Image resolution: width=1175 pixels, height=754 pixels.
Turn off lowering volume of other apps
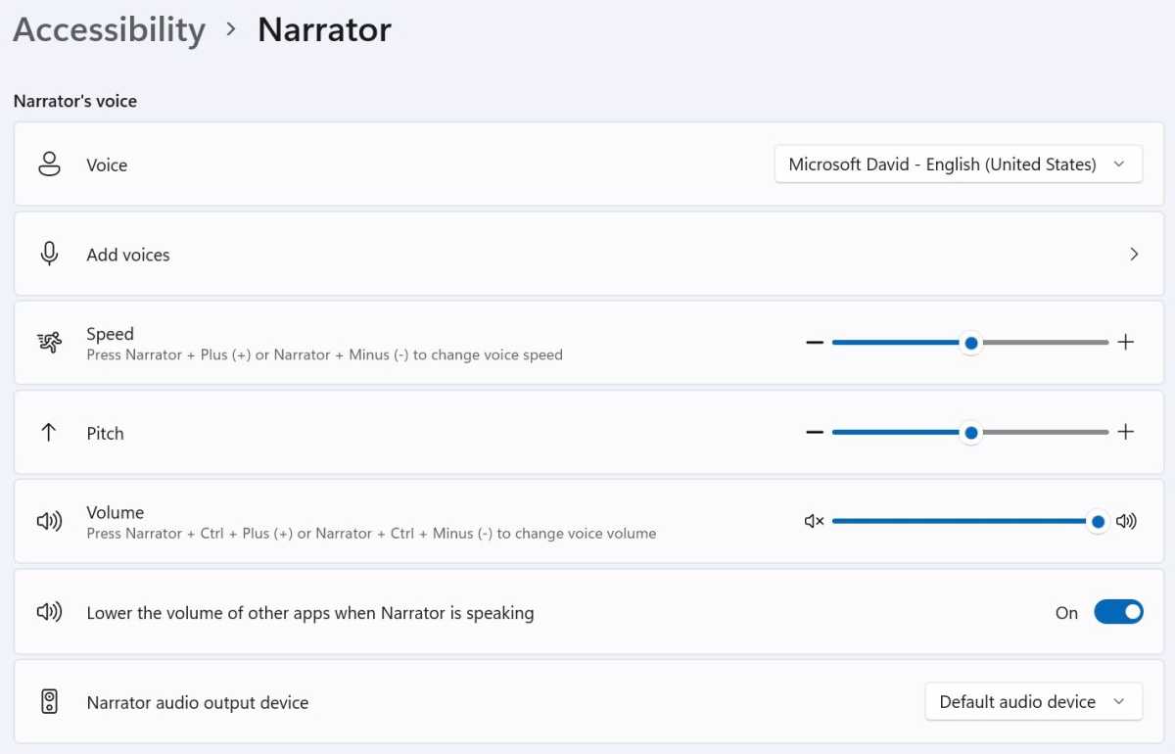pyautogui.click(x=1118, y=613)
